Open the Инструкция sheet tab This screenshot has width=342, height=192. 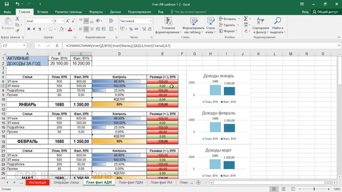coord(37,182)
